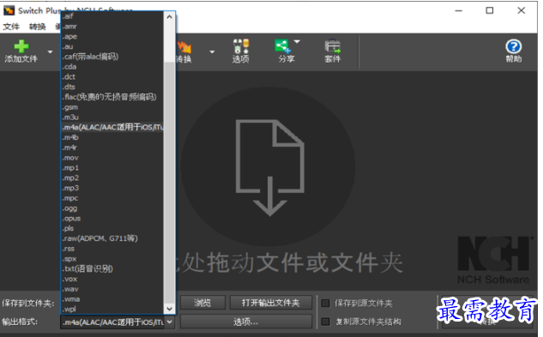This screenshot has width=543, height=337.
Task: Select highlighted .m4a(ALAC/AAC) list entry
Action: (x=112, y=127)
